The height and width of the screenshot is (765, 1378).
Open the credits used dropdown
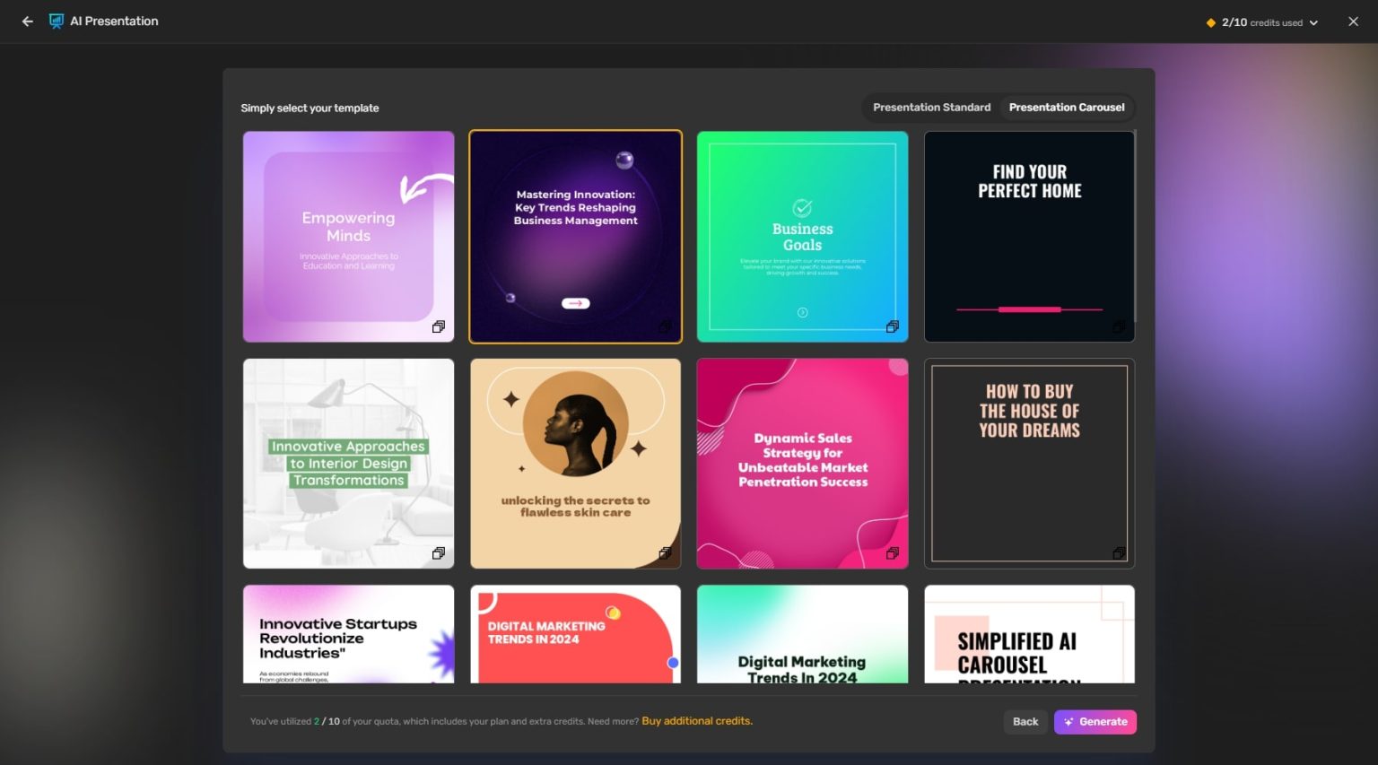[1312, 22]
